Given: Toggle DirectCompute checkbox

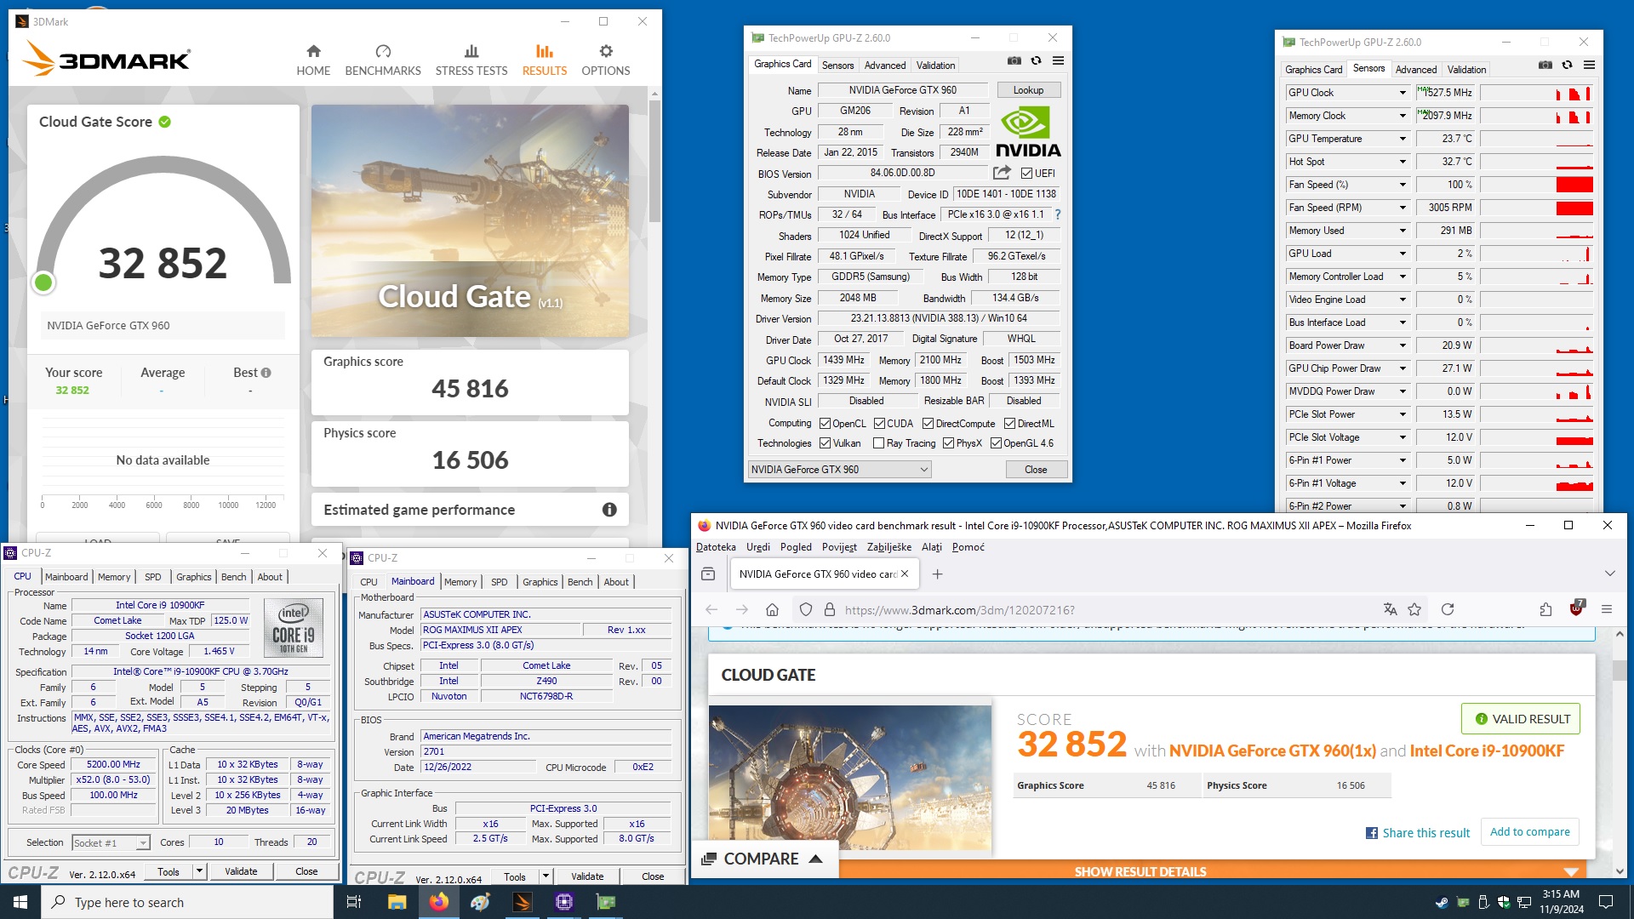Looking at the screenshot, I should [928, 424].
